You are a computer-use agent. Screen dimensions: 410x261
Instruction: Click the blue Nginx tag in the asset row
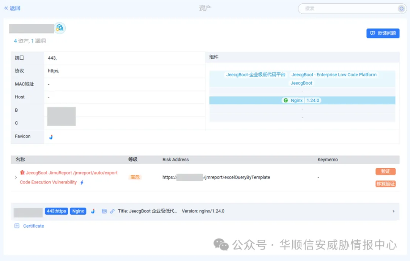tap(78, 211)
